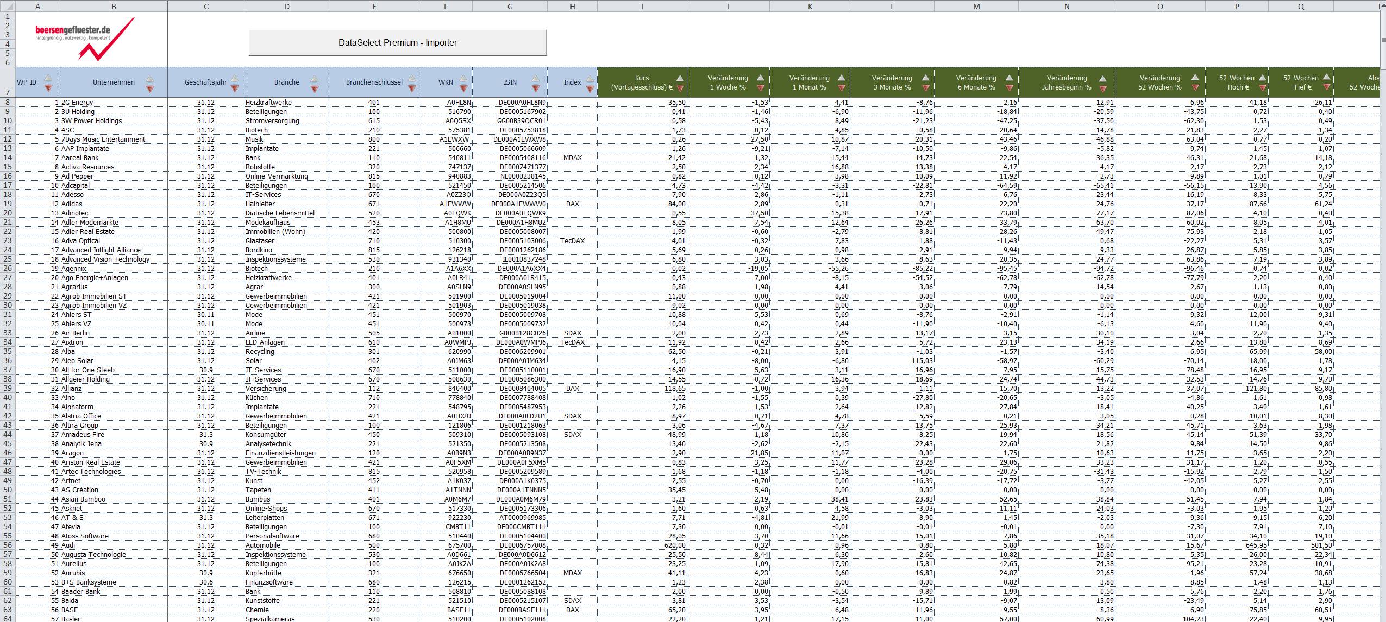Select Branche cell Kupferhütte
The image size is (1386, 622).
[286, 573]
